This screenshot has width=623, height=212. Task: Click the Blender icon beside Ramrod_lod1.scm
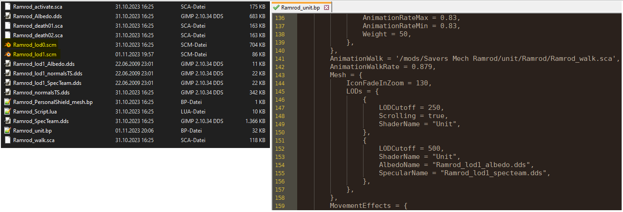pos(7,54)
